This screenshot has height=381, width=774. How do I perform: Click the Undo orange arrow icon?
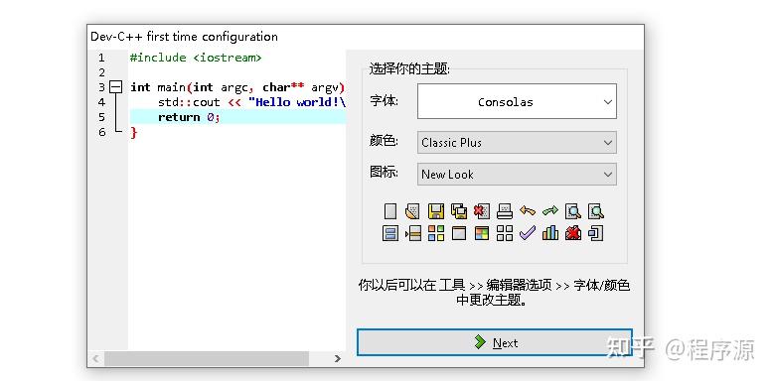(528, 211)
